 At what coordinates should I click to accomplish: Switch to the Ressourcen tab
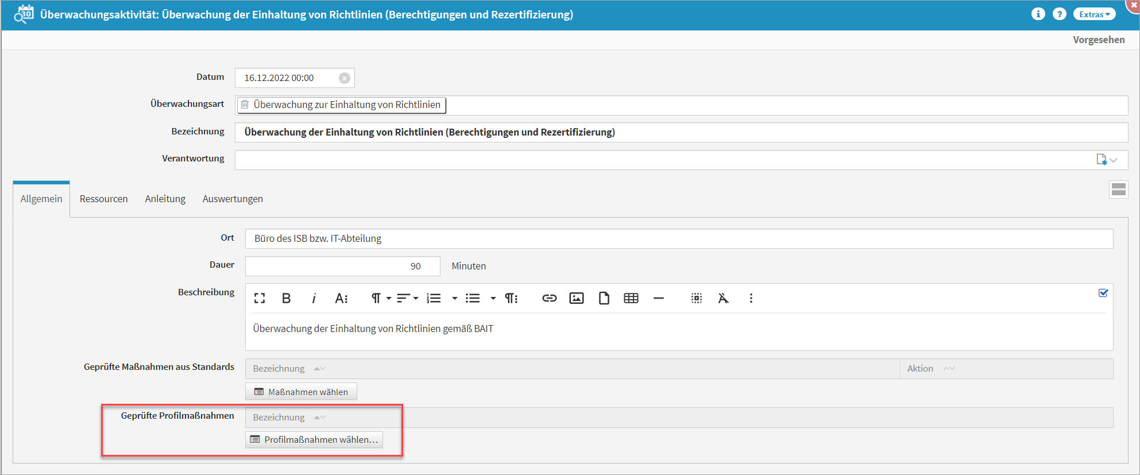point(103,199)
